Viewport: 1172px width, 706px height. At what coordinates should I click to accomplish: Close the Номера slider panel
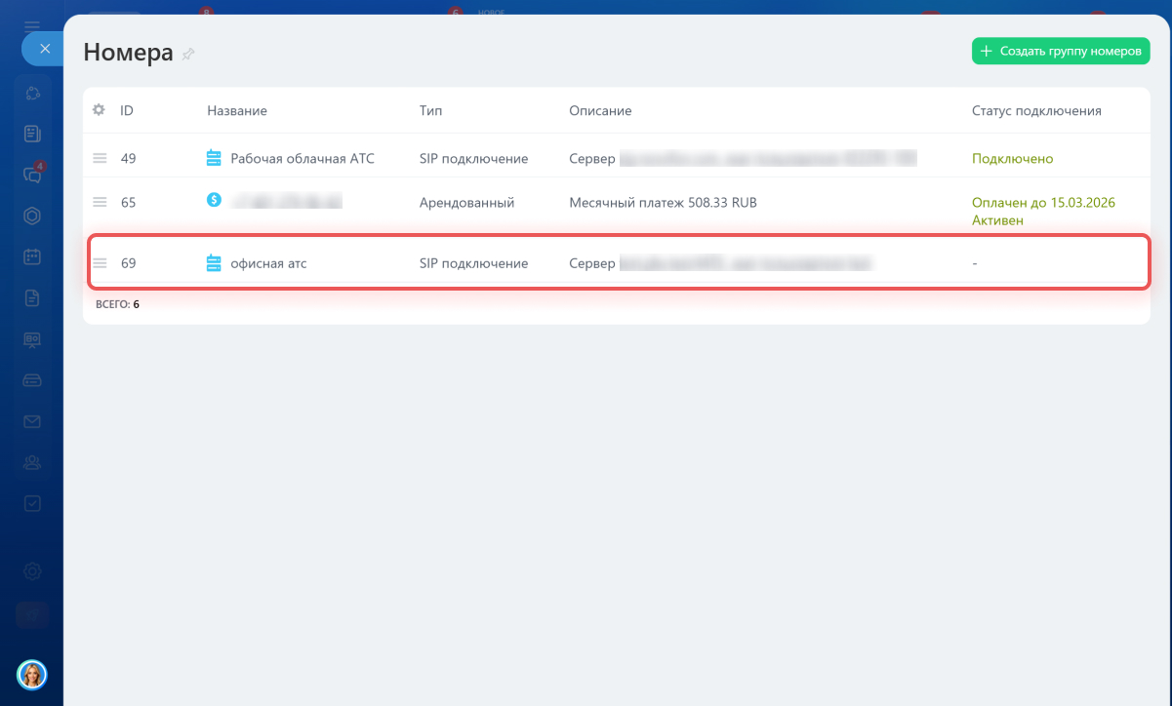(44, 48)
